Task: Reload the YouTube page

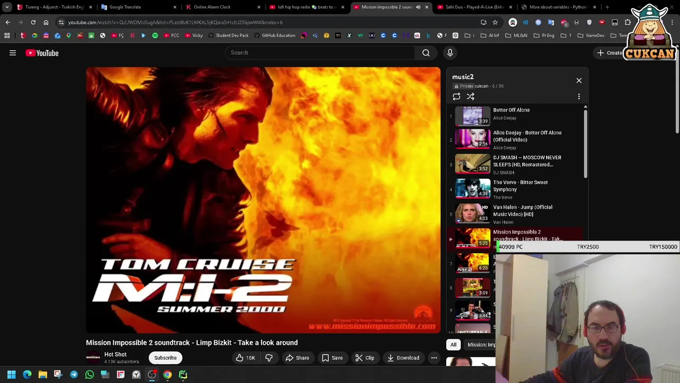Action: point(33,22)
